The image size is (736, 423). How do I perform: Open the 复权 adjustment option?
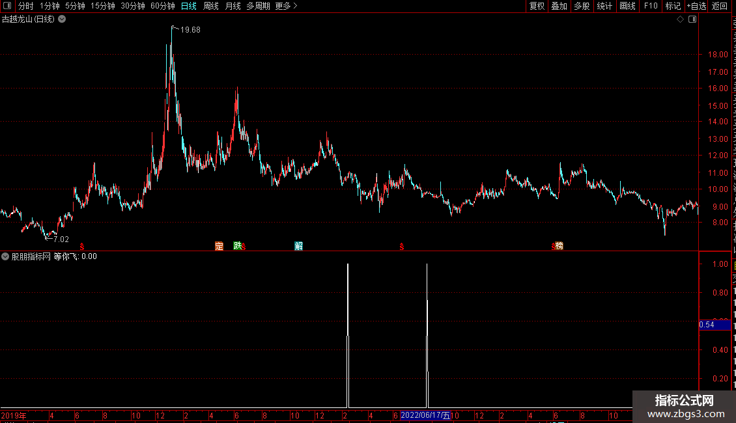tap(537, 6)
